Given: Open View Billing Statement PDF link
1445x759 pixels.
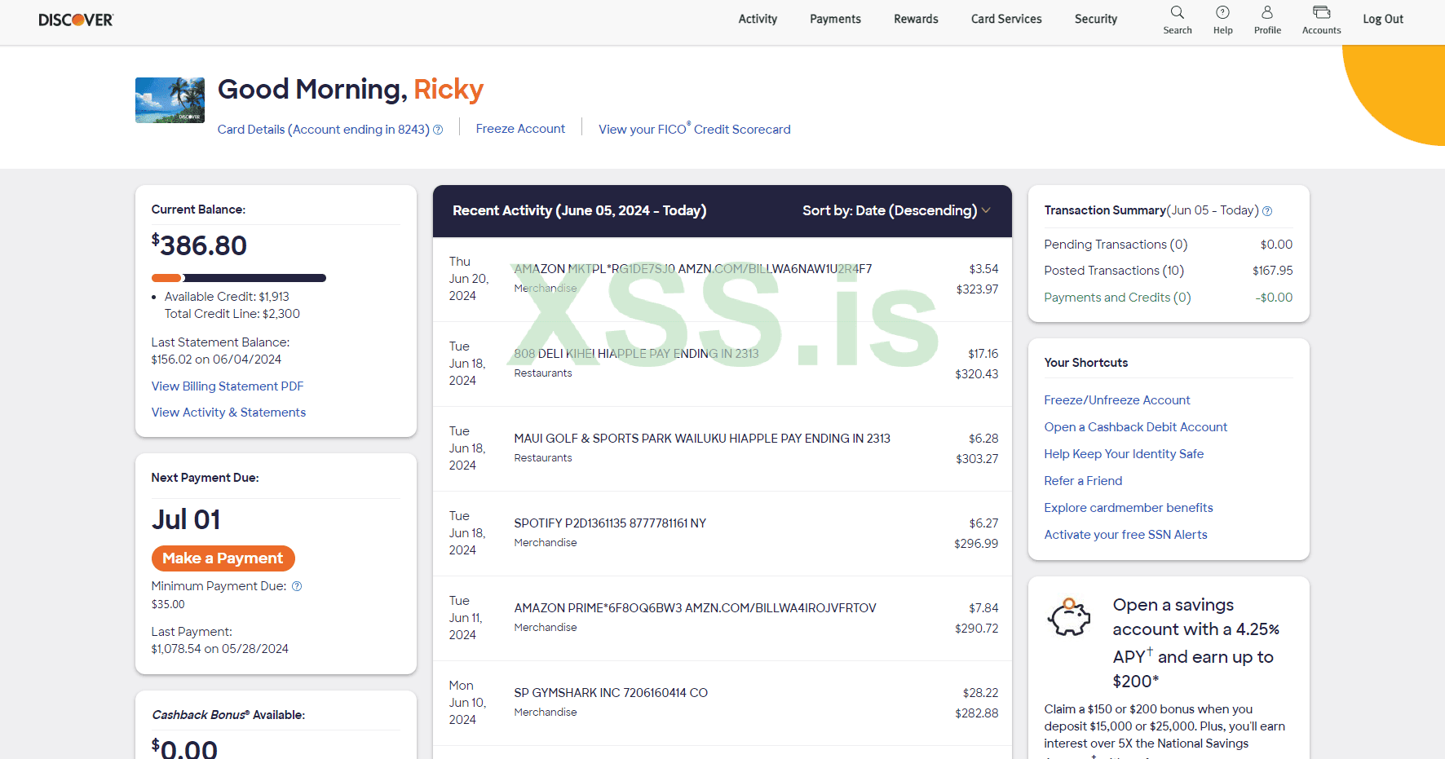Looking at the screenshot, I should click(228, 386).
